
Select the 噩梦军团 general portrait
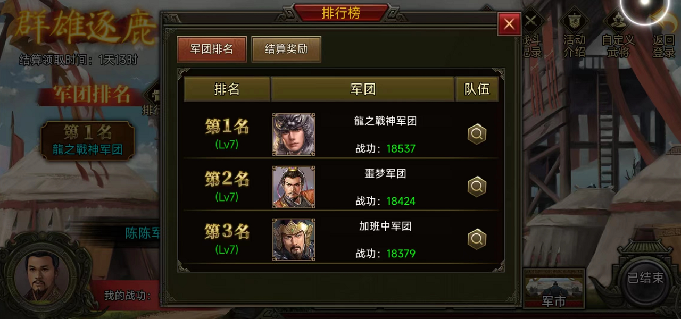pyautogui.click(x=294, y=187)
